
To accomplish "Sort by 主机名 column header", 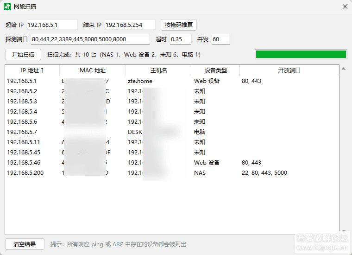I will click(159, 70).
